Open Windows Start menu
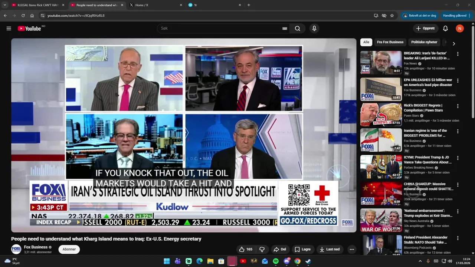The image size is (475, 267). [167, 261]
